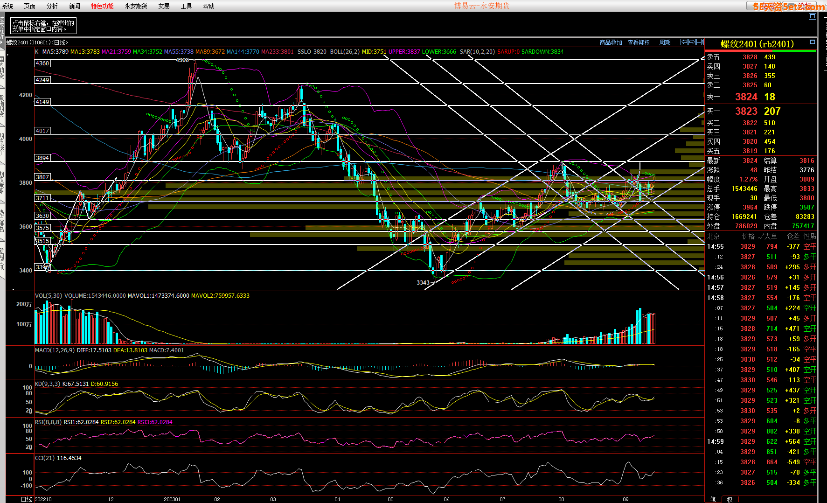Click the 商品叠加 link
The image size is (827, 503).
coord(611,42)
